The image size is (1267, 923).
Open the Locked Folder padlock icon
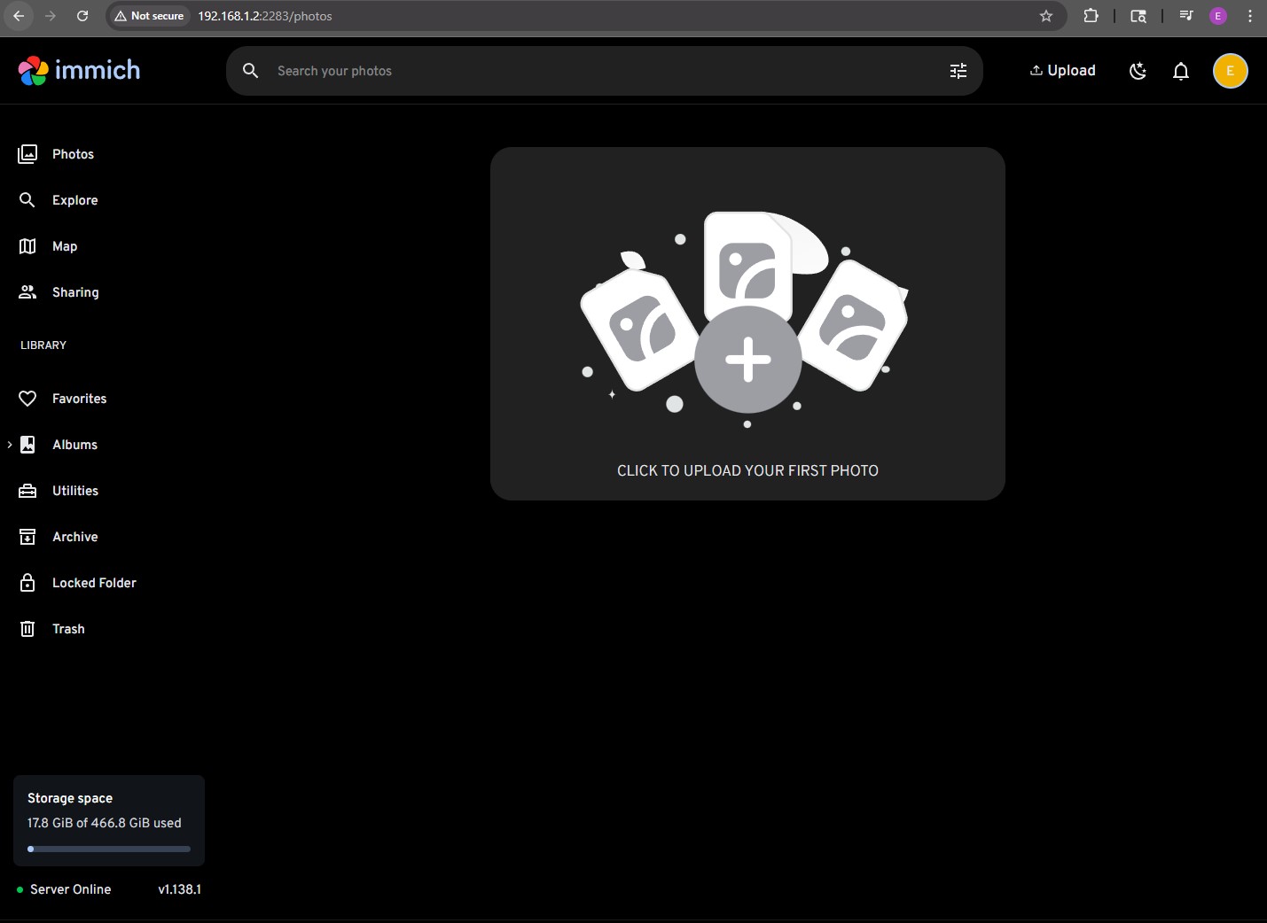27,583
